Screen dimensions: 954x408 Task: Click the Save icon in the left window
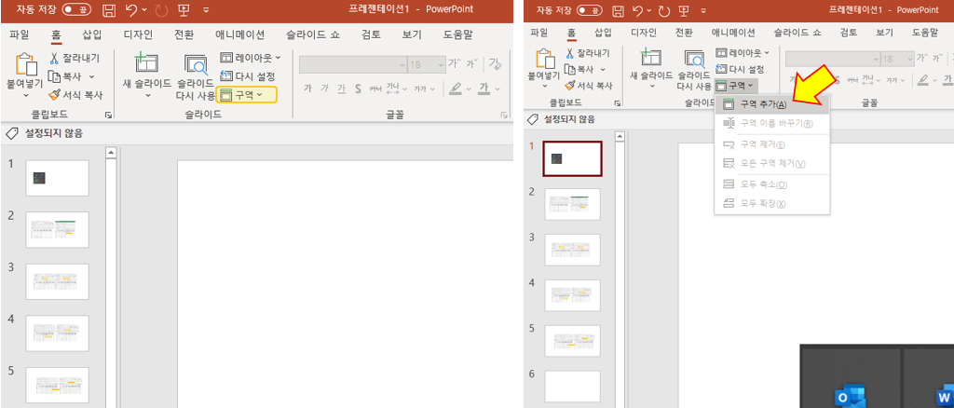[109, 9]
